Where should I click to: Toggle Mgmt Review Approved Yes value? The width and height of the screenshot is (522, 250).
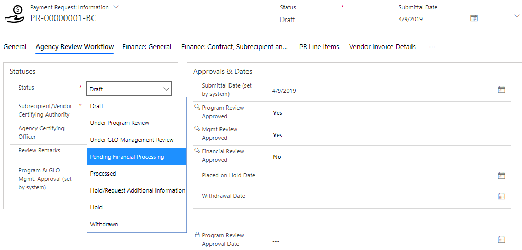tap(278, 135)
